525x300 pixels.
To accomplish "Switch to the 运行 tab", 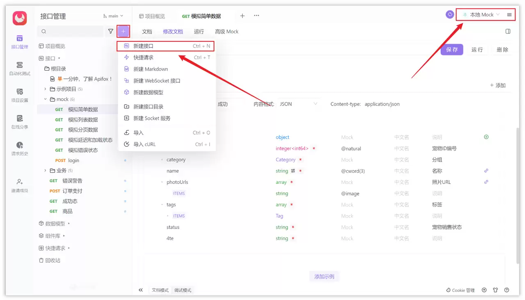I will tap(199, 32).
